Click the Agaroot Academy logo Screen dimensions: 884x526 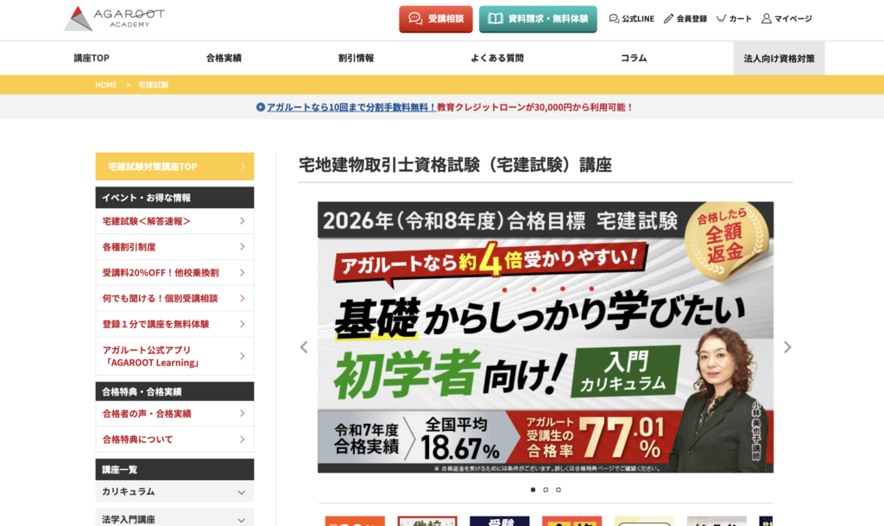pos(114,18)
